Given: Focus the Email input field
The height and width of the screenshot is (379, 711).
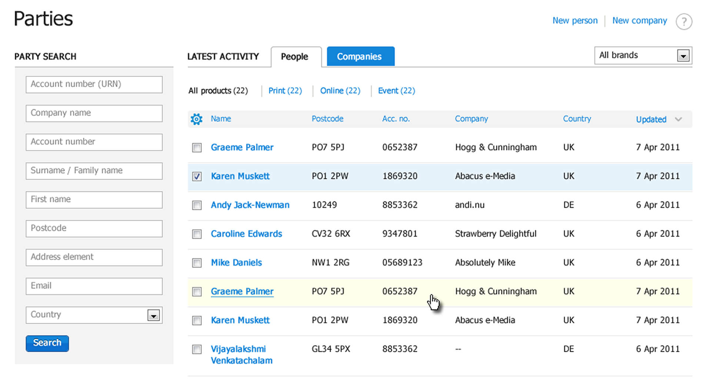Looking at the screenshot, I should pyautogui.click(x=94, y=286).
